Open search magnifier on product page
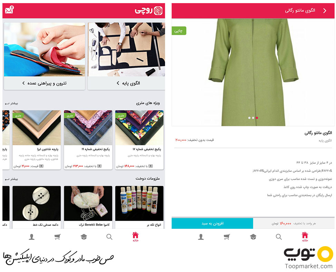 [x=279, y=237]
